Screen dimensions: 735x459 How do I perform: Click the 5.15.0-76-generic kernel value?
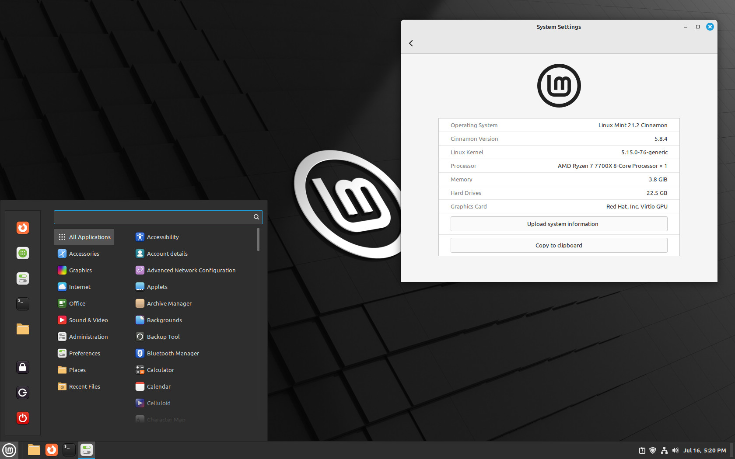(x=644, y=152)
